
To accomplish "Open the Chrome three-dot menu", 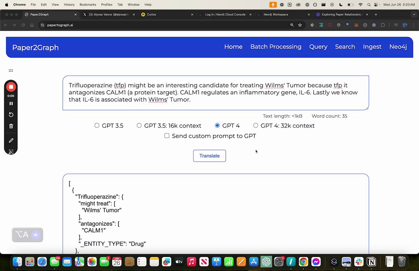I will pyautogui.click(x=414, y=25).
